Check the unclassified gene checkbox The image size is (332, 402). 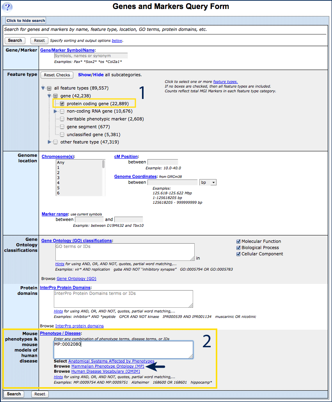62,135
